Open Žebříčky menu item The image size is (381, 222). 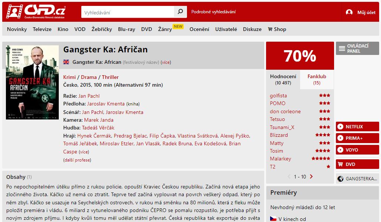[102, 29]
